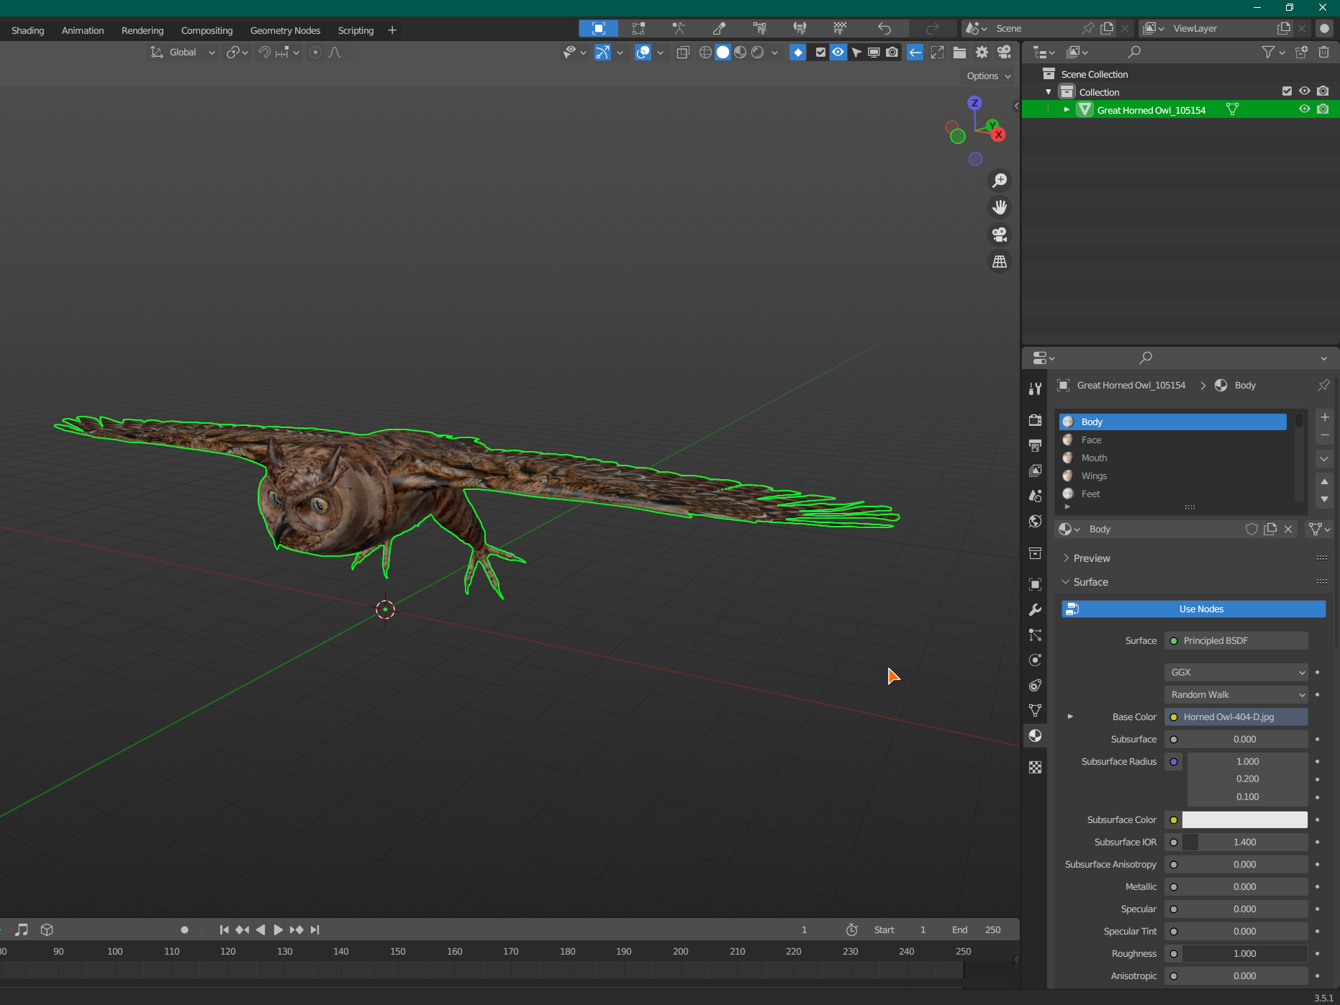This screenshot has width=1340, height=1005.
Task: Toggle camera view icon in viewport
Action: 1000,235
